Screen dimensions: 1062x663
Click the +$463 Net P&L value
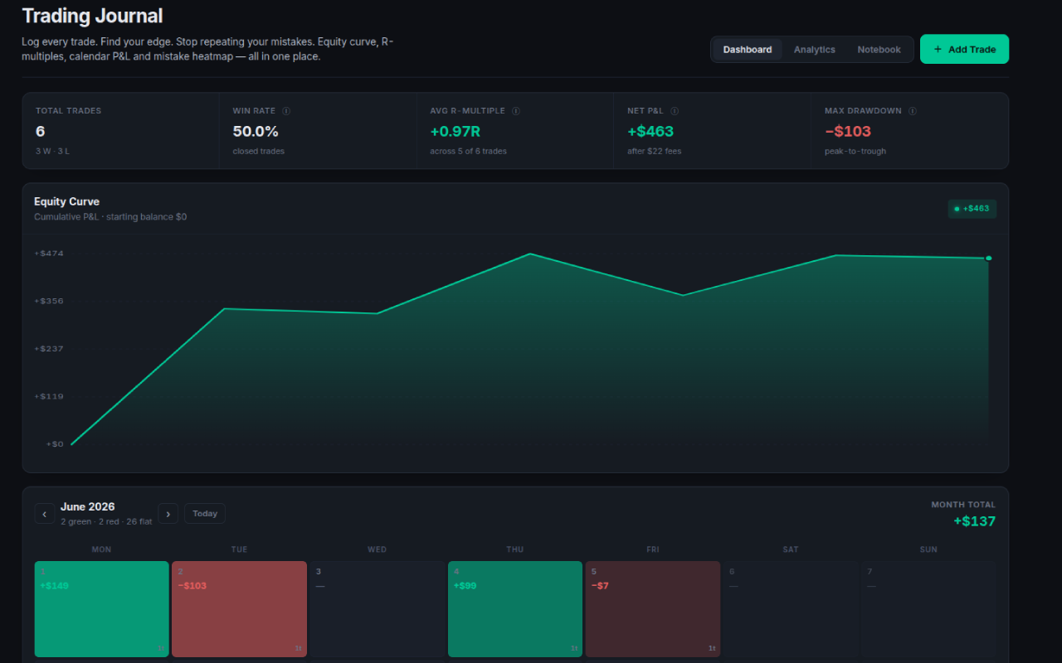[x=650, y=131]
